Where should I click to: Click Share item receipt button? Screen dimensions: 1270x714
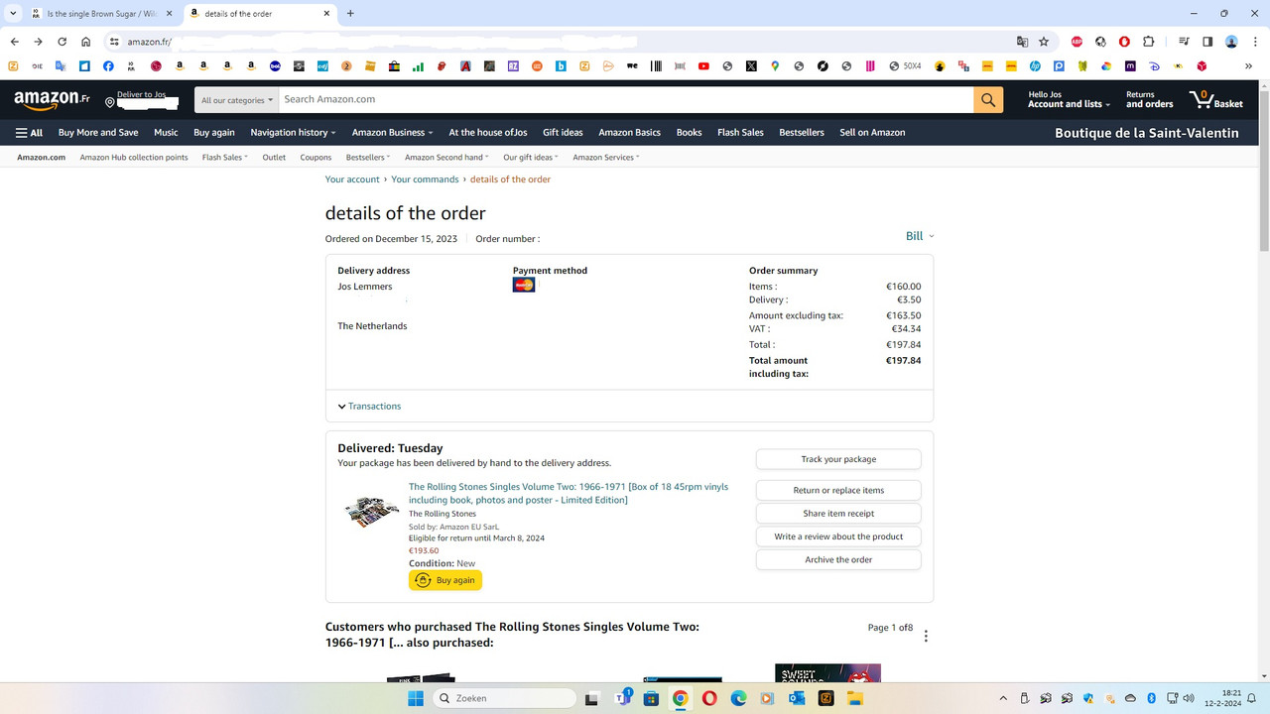click(x=838, y=513)
